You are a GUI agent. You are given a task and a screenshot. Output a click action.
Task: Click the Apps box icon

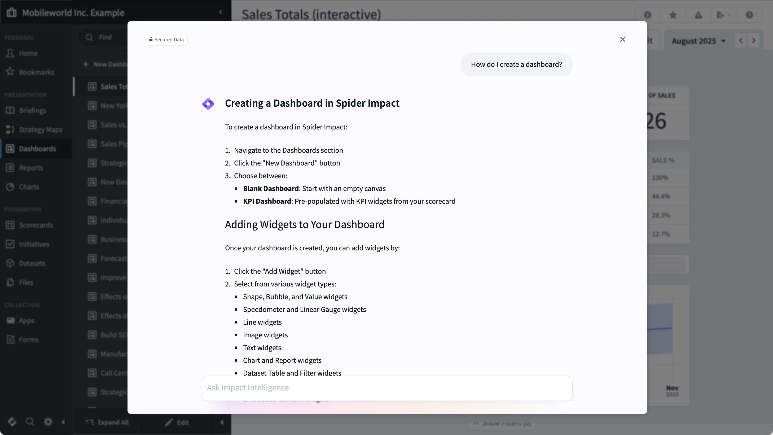(11, 320)
